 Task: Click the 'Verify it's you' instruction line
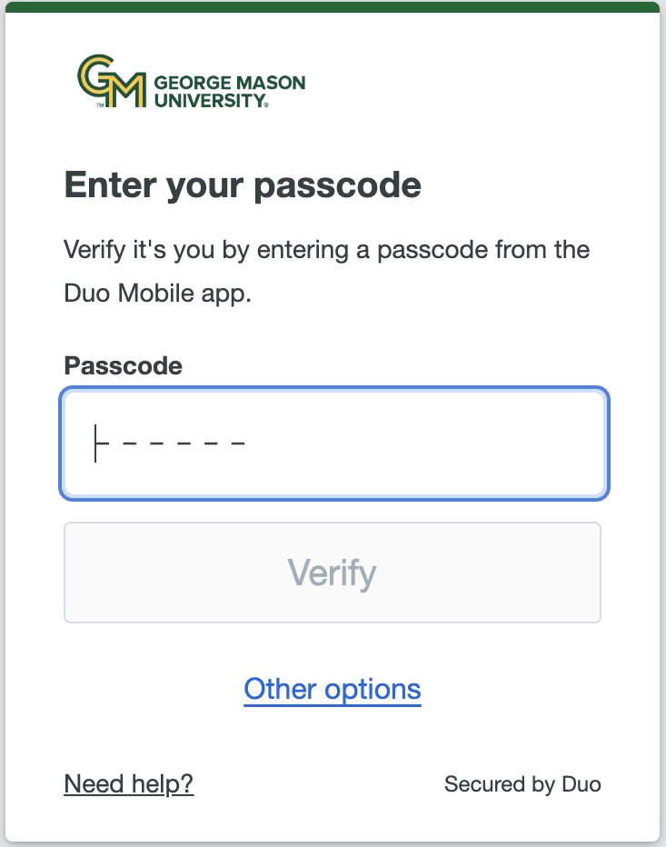click(327, 249)
